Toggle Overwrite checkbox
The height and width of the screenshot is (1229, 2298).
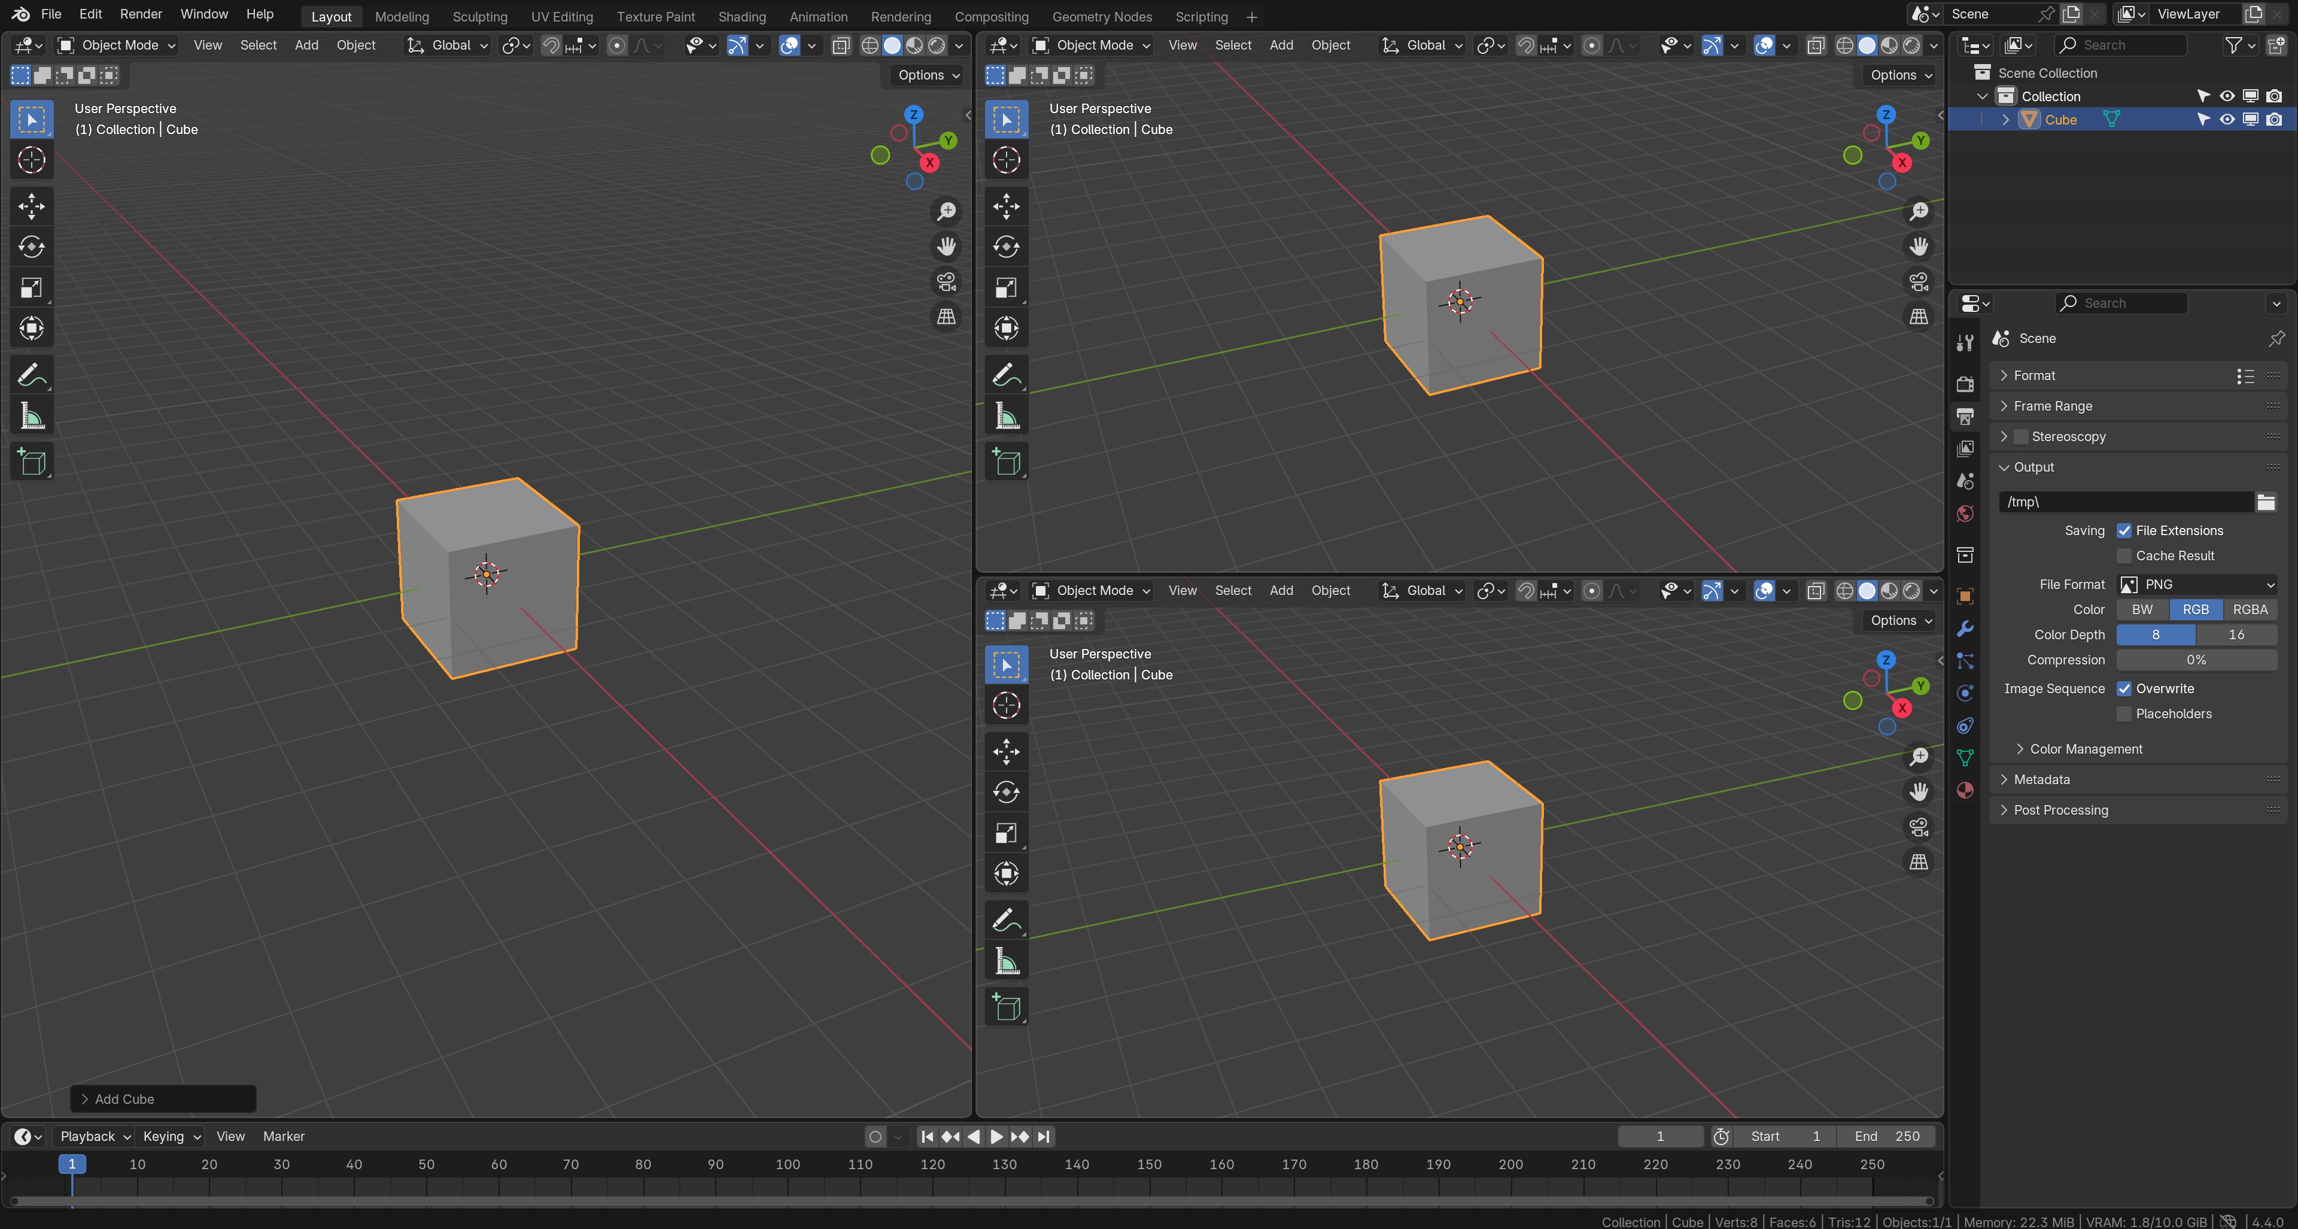coord(2124,688)
